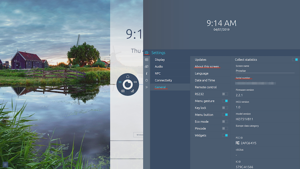Click the volume speaker icon in radial menu
300x169 pixels.
pyautogui.click(x=135, y=82)
